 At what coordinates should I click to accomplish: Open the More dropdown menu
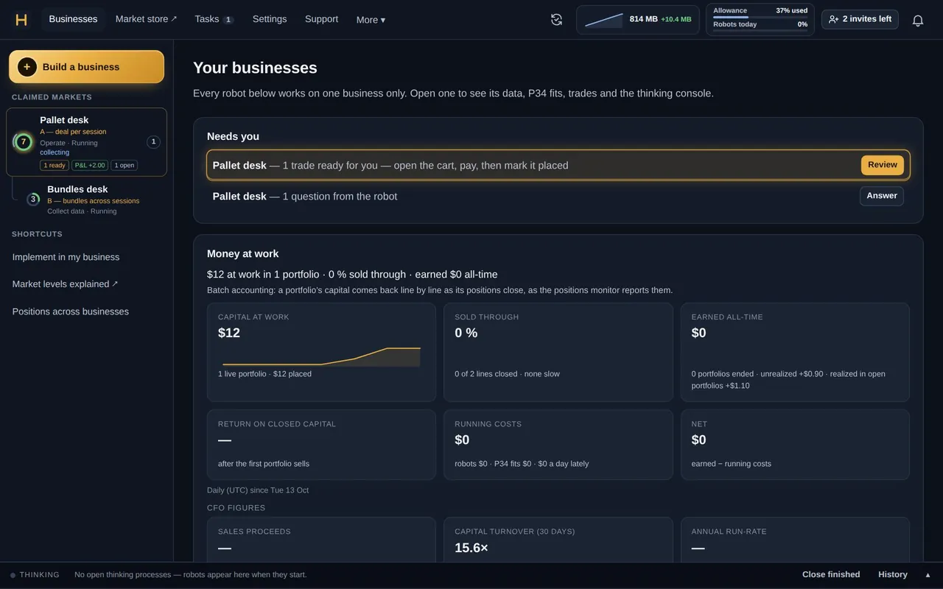pos(371,20)
